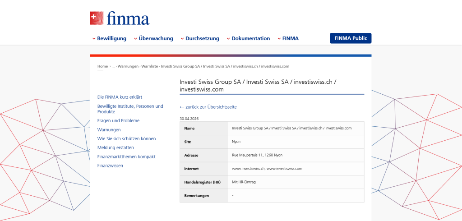The width and height of the screenshot is (462, 221).
Task: Open the Durchsetzung menu
Action: pyautogui.click(x=203, y=38)
